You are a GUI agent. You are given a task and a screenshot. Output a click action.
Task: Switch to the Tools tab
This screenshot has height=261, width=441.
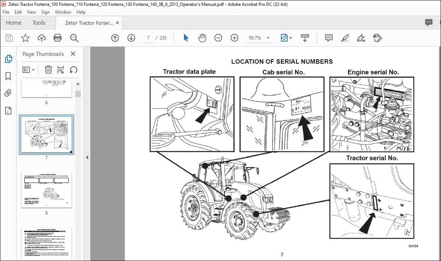pos(39,23)
